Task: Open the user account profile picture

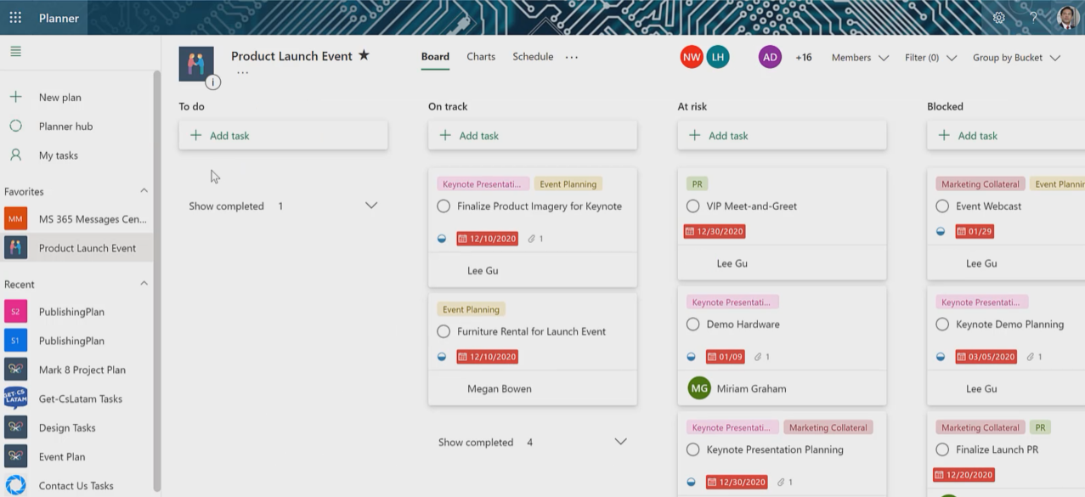Action: pyautogui.click(x=1068, y=17)
